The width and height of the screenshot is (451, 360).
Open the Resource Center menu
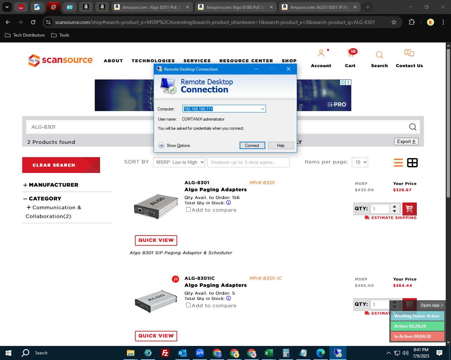point(246,60)
